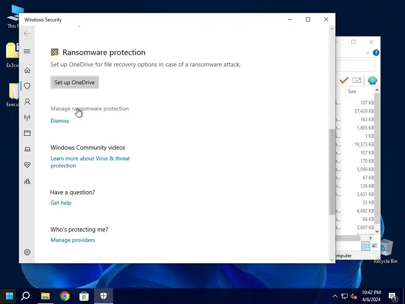
Task: Open Windows Security settings gear
Action: pos(27,252)
